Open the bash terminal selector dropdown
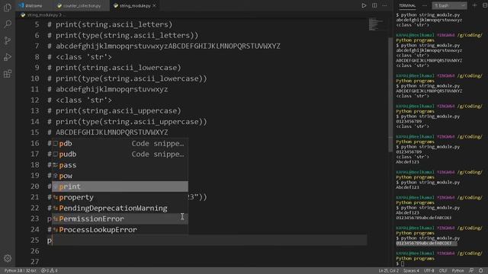 pyautogui.click(x=449, y=5)
